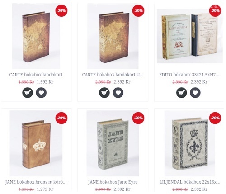Image resolution: width=226 pixels, height=194 pixels.
Task: View first world map book box image
Action: [x=36, y=36]
